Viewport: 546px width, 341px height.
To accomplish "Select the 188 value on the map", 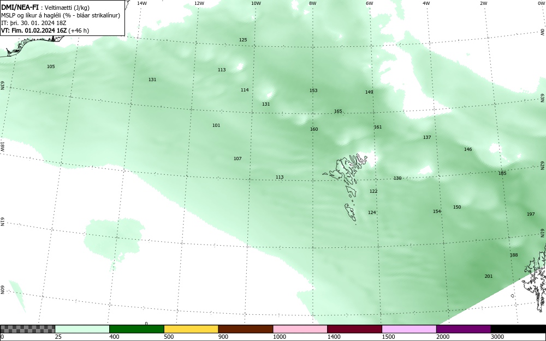I will tap(514, 255).
